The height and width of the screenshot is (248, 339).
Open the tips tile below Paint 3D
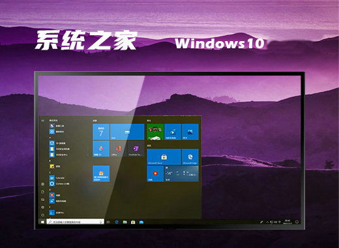pyautogui.click(x=101, y=174)
